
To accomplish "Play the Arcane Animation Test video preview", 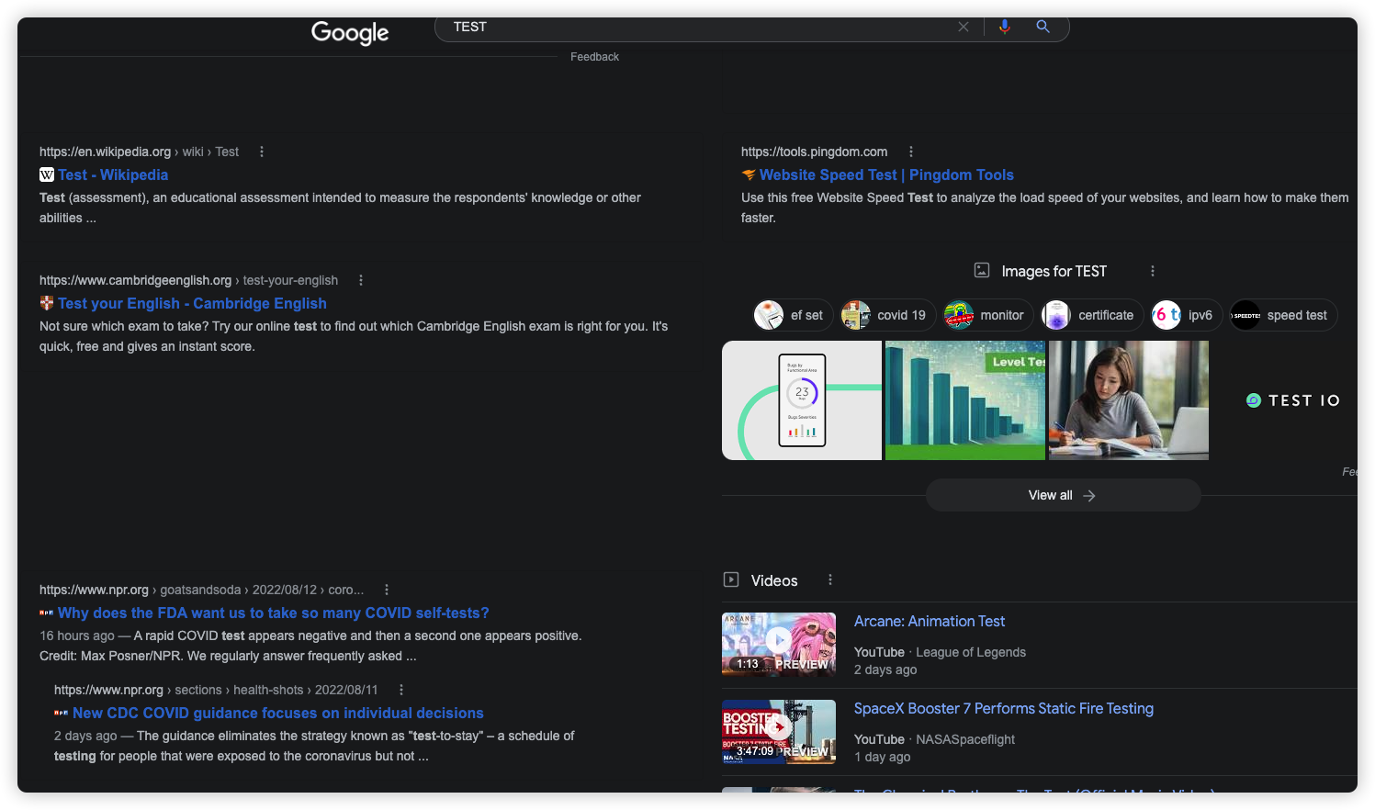I will pos(779,644).
